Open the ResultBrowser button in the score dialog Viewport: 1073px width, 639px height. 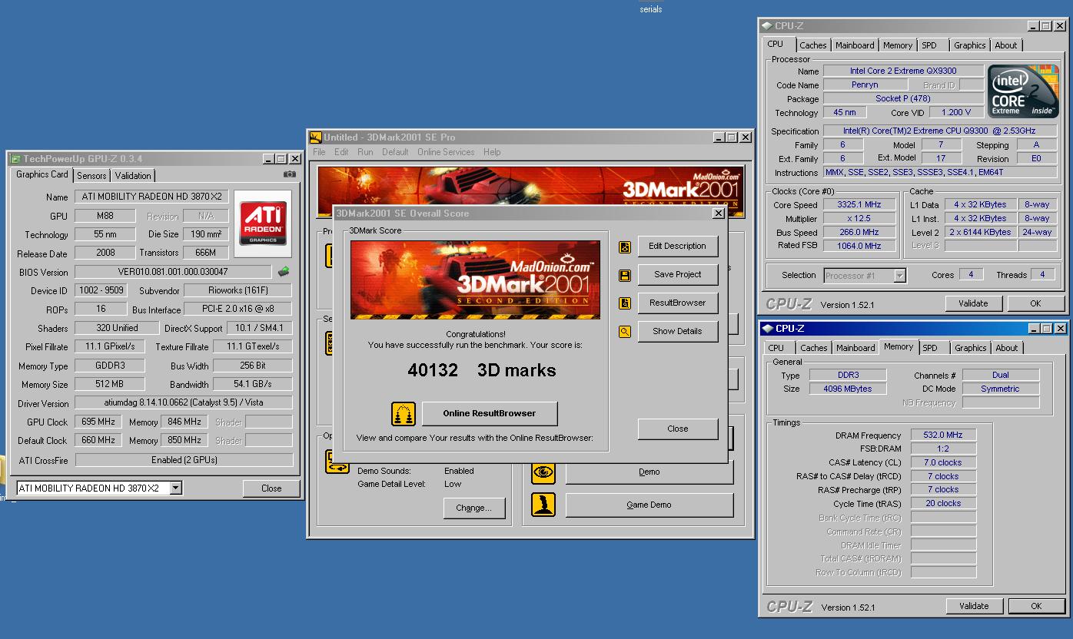(677, 303)
